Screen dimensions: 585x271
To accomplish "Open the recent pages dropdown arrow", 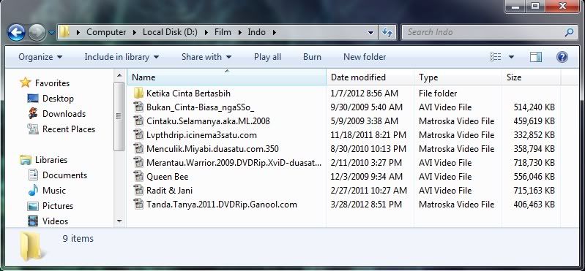I will pyautogui.click(x=51, y=33).
